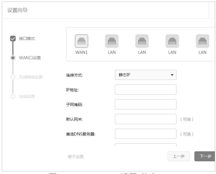Click the 暂不设置 skip link

76,157
